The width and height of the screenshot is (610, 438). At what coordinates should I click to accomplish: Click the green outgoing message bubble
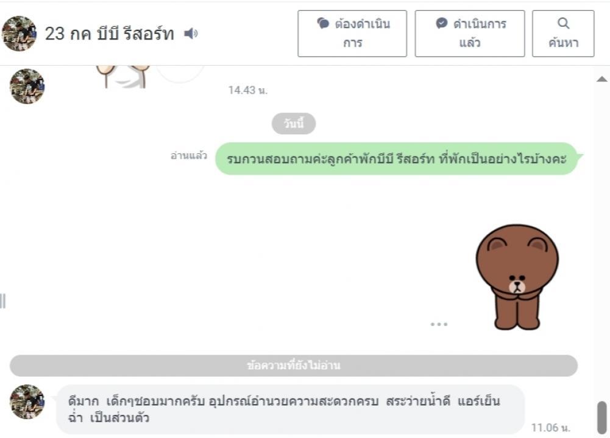coord(396,159)
